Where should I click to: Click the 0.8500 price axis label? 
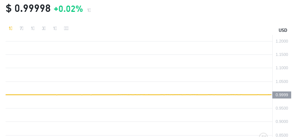pos(282,135)
